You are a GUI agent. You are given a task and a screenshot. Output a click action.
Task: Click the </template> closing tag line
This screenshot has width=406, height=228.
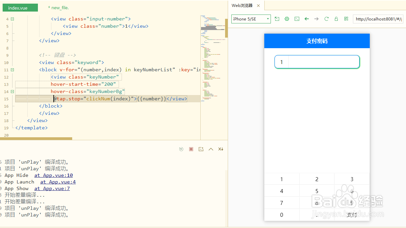point(31,128)
